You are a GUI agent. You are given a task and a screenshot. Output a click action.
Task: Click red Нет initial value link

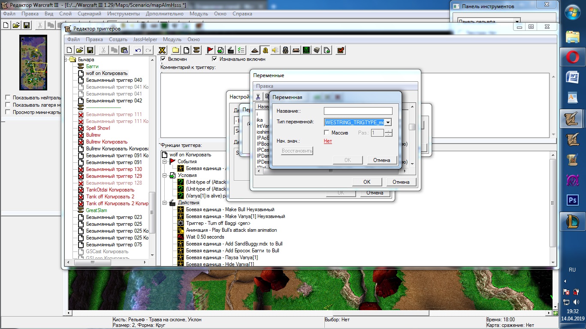[x=328, y=141]
